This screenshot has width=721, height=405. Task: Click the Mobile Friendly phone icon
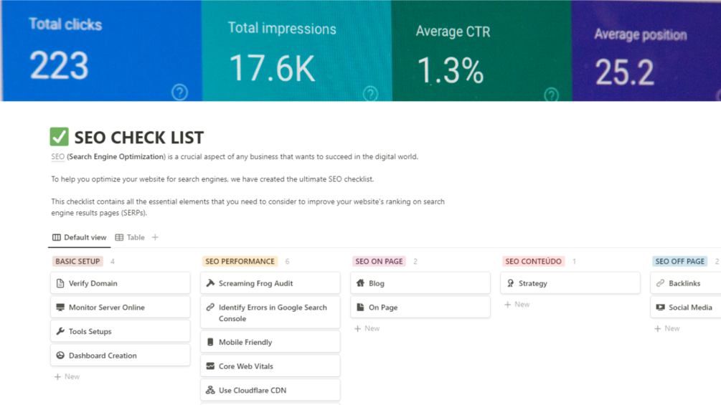point(210,342)
